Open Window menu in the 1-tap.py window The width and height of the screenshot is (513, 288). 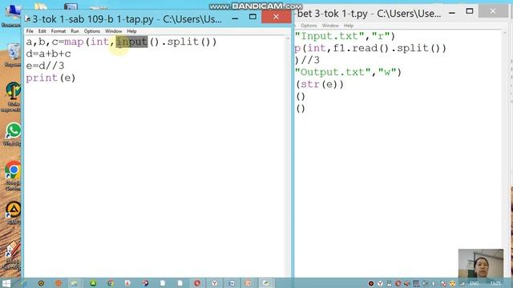tap(113, 31)
